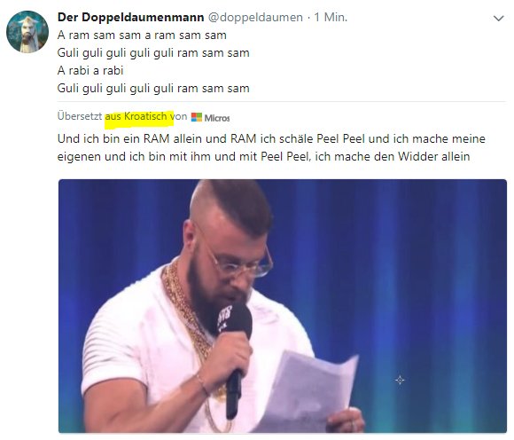Viewport: 514px width, 440px height.
Task: Click the display name Der Doppeldaumenmann
Action: 131,17
